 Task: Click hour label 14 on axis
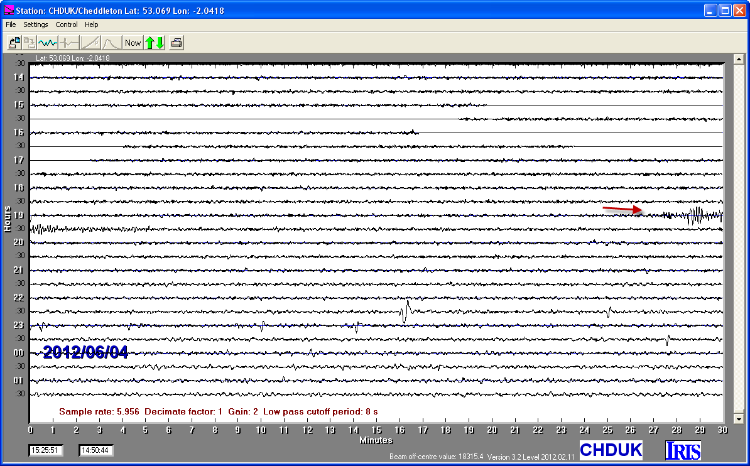pos(18,77)
